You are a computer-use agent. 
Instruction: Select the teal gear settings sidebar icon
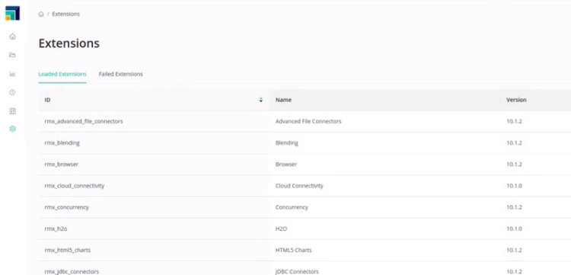12,129
